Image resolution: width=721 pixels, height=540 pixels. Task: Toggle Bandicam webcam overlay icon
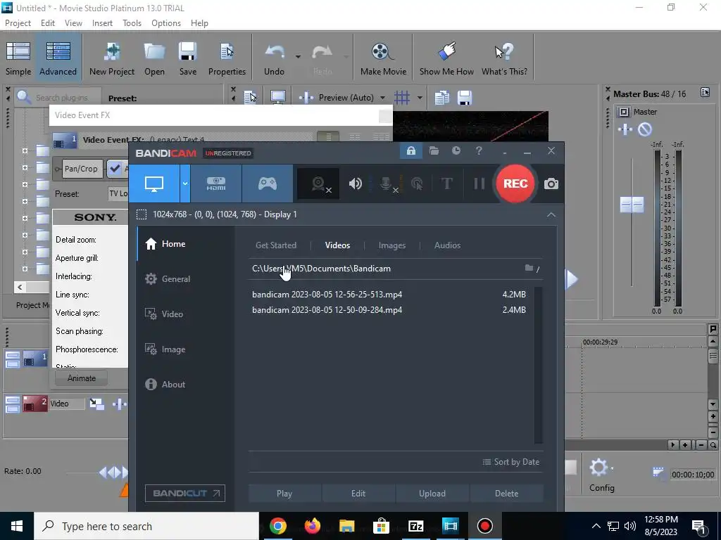(318, 184)
